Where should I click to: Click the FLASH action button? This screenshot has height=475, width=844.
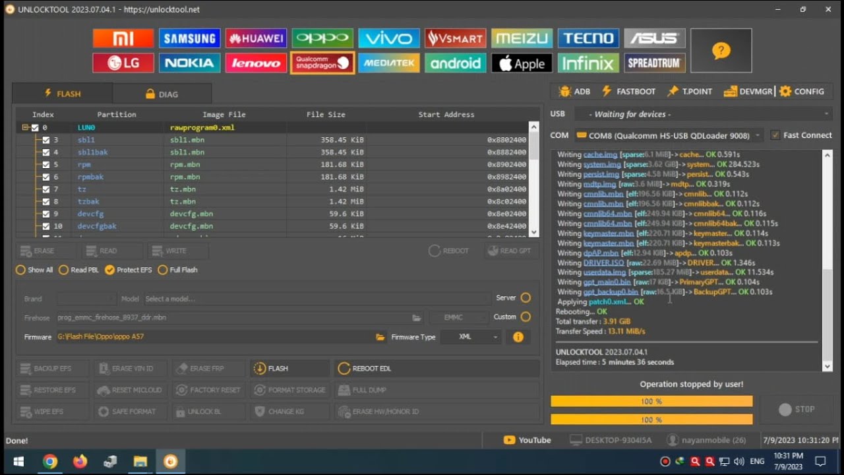289,368
